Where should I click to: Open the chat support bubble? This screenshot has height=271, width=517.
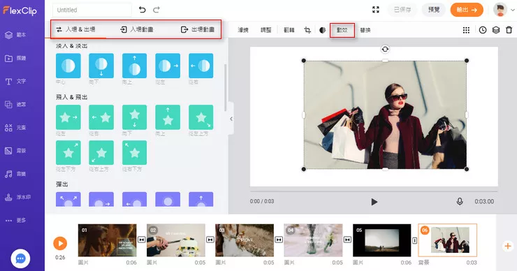pyautogui.click(x=20, y=258)
